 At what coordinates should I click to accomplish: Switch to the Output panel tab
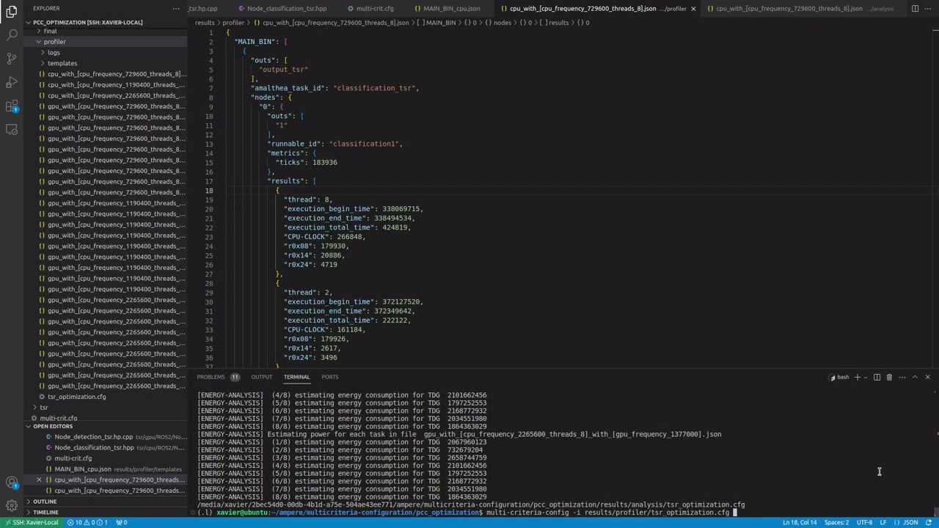[x=261, y=377]
